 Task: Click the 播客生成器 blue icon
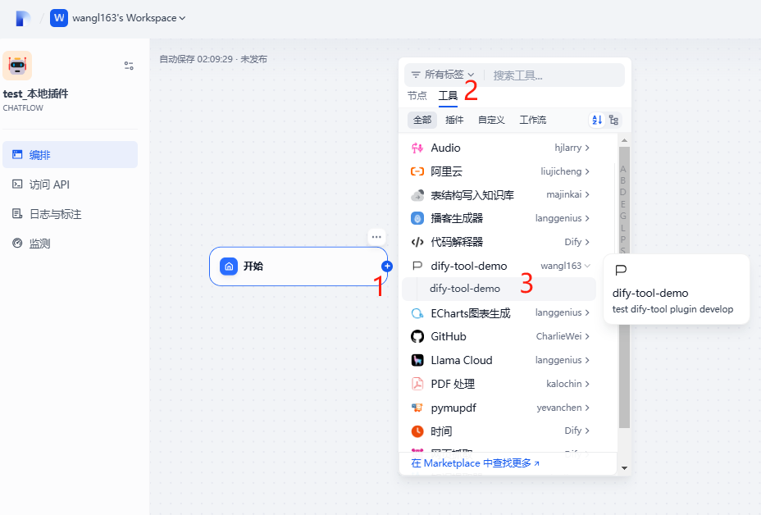(417, 218)
